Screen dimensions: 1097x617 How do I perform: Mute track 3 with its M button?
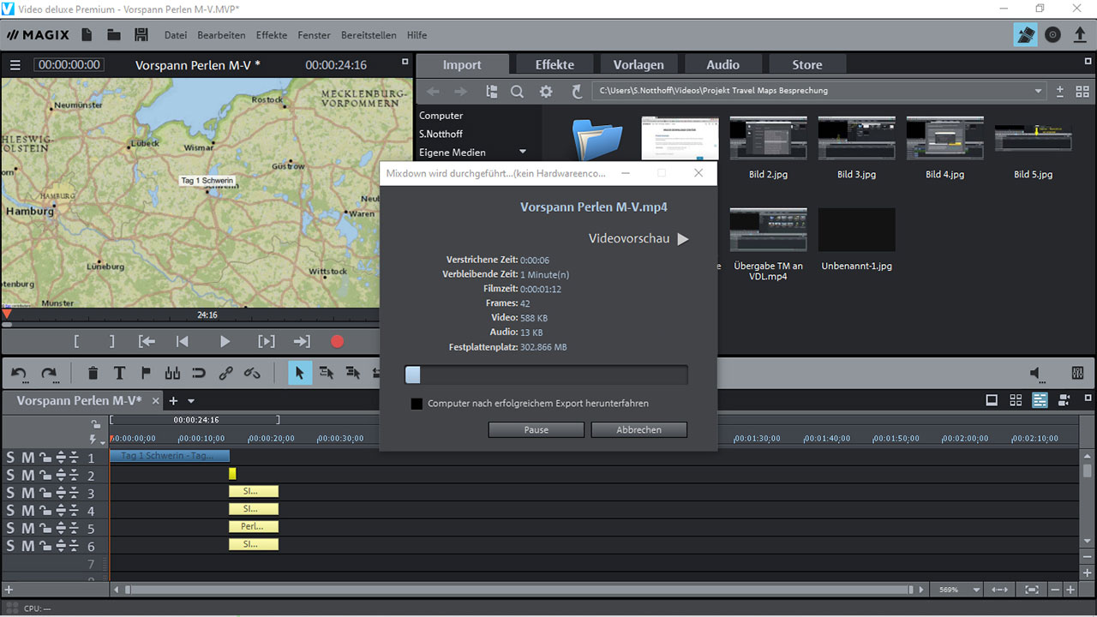27,493
